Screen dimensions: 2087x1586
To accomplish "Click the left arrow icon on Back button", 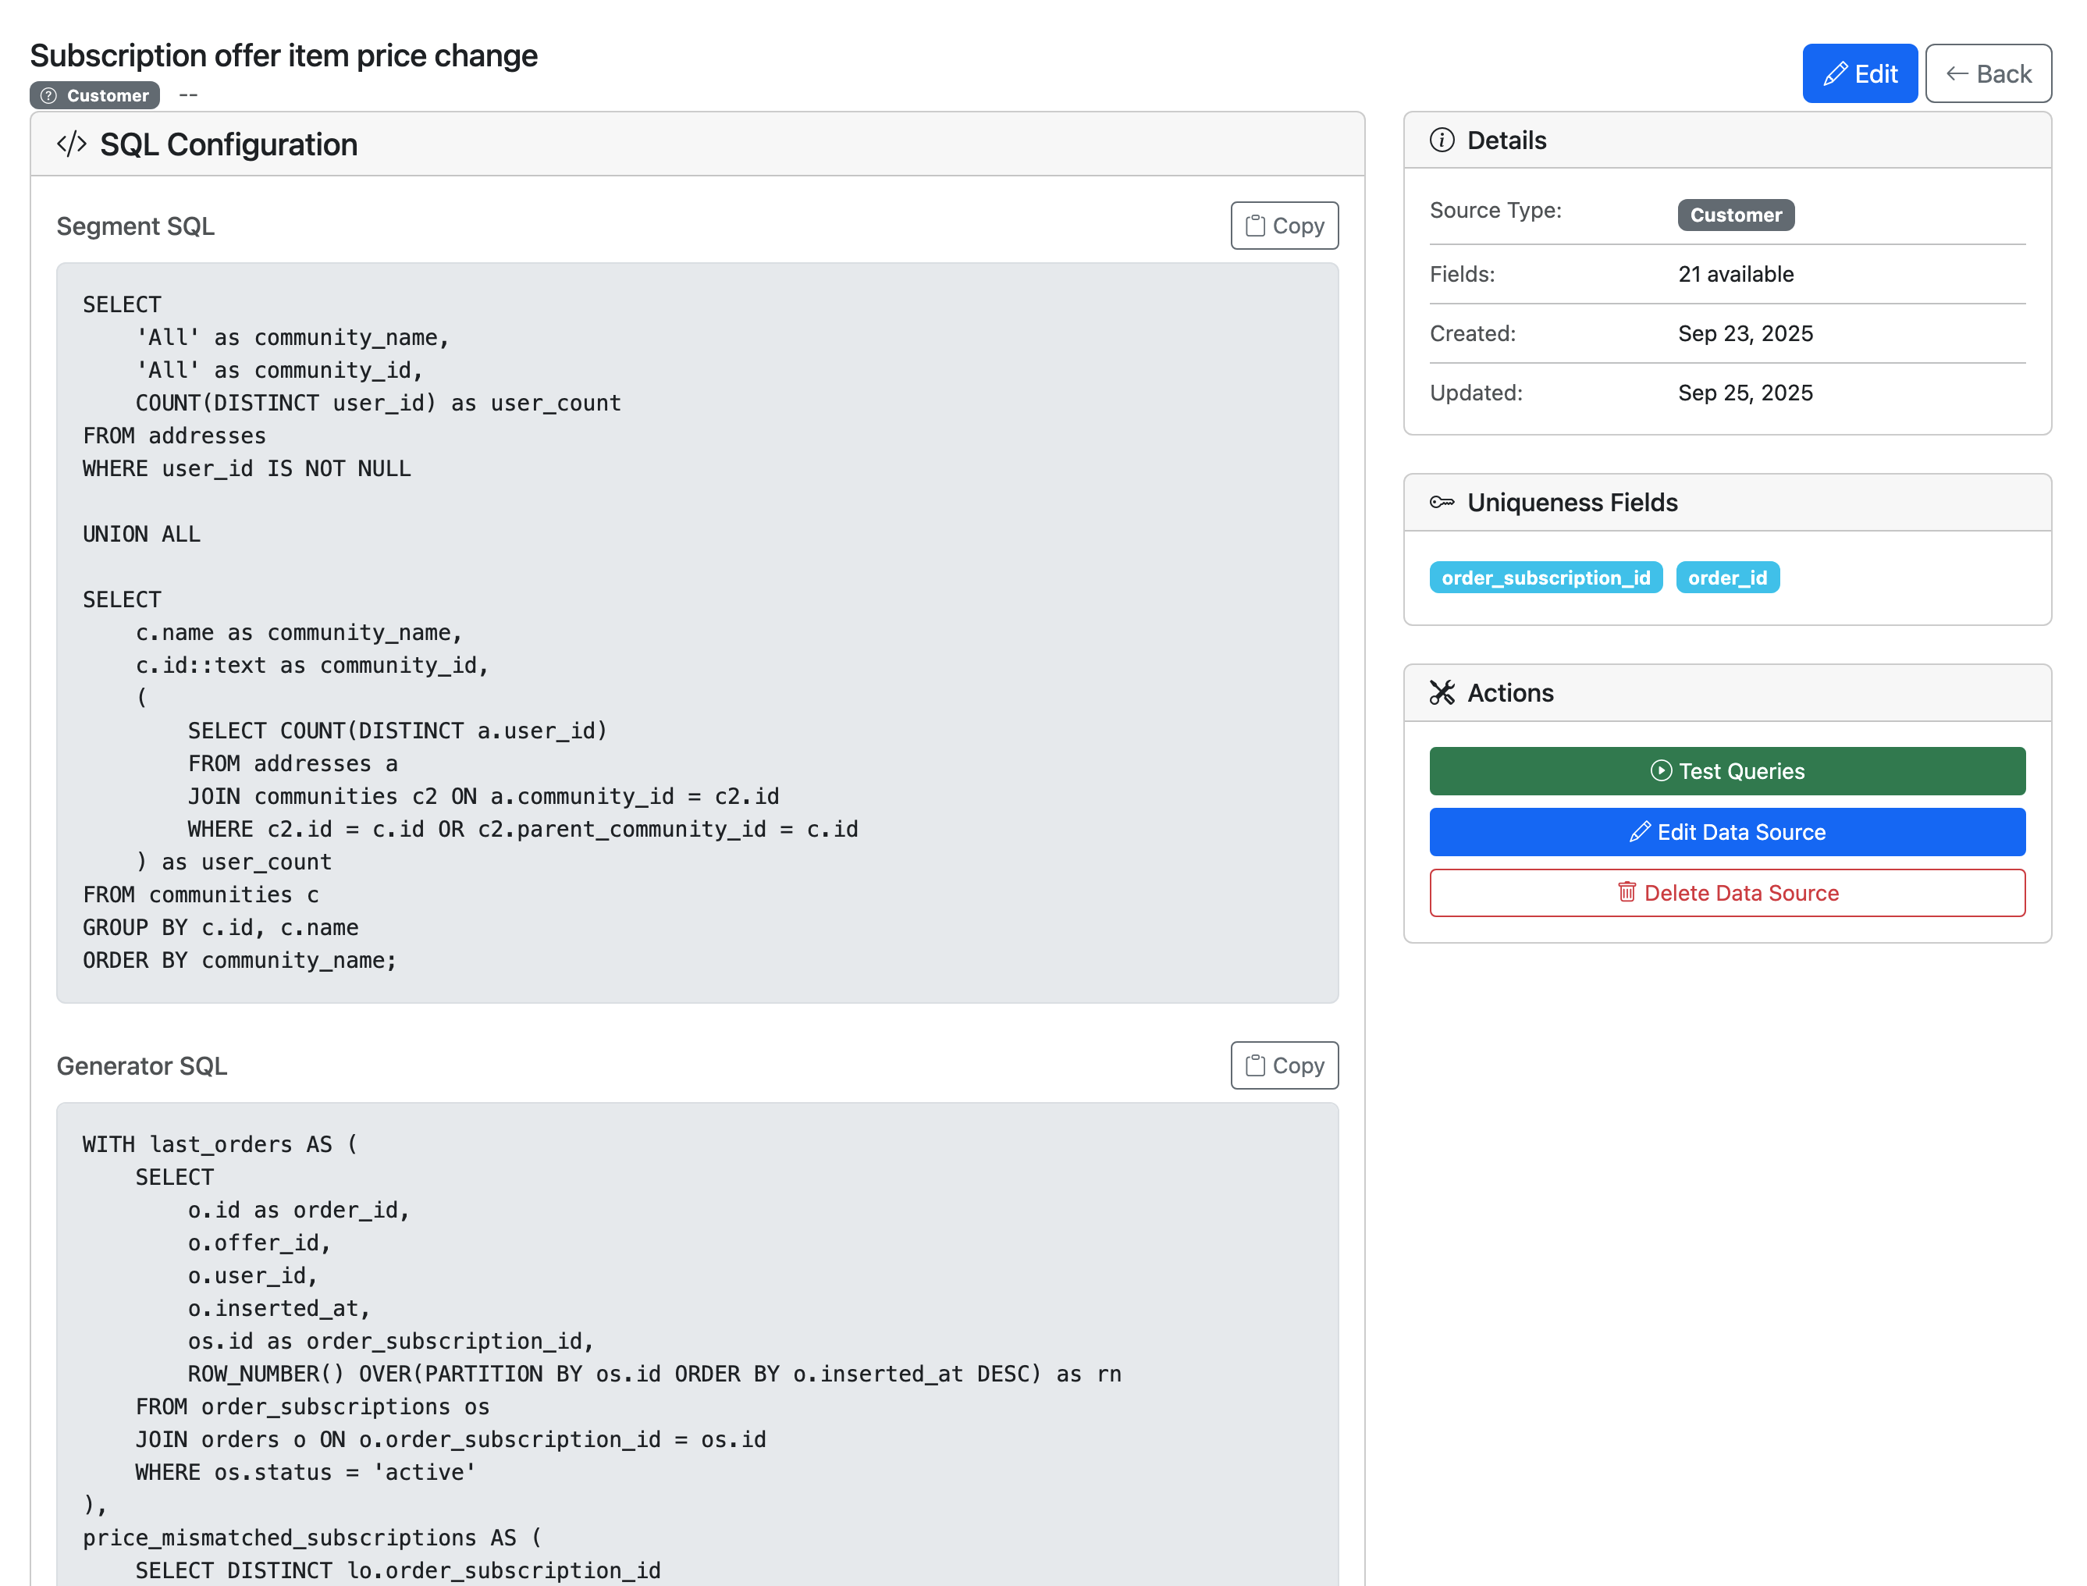I will click(x=1956, y=73).
